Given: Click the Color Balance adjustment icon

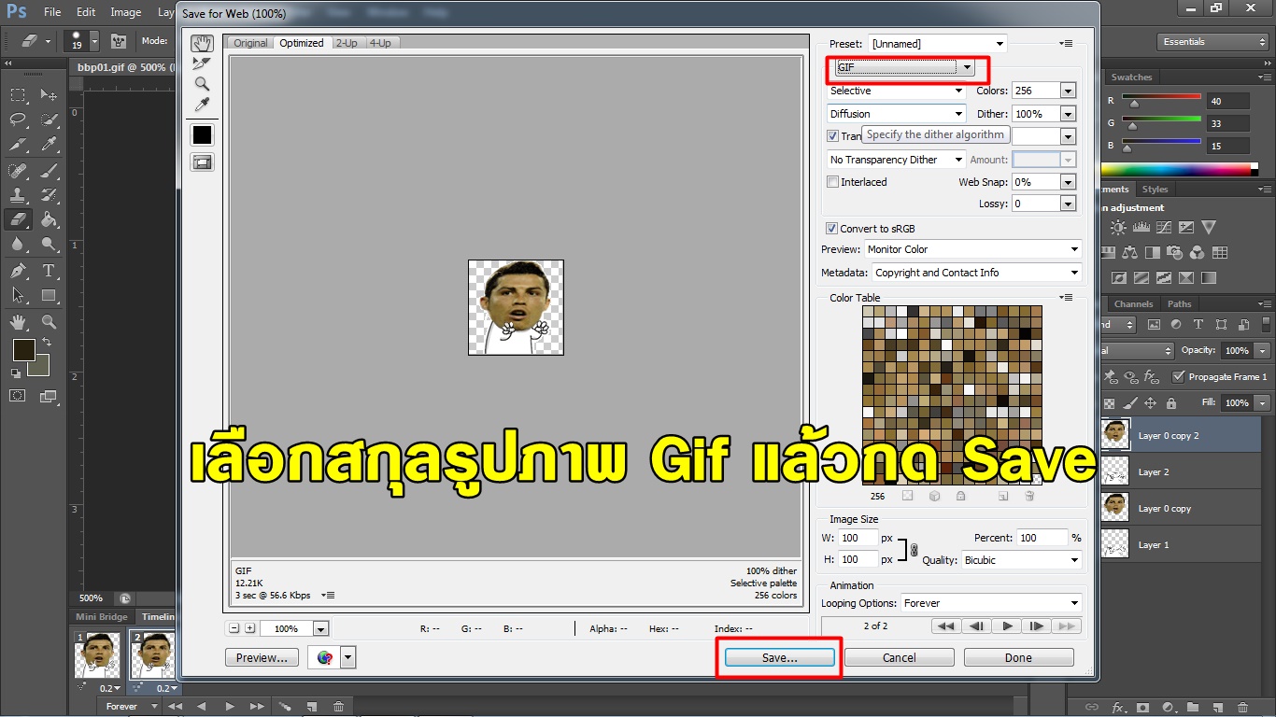Looking at the screenshot, I should 1130,253.
